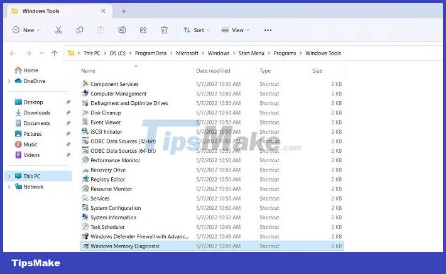This screenshot has width=446, height=274.
Task: Click the Cut scissors icon
Action: 58,30
